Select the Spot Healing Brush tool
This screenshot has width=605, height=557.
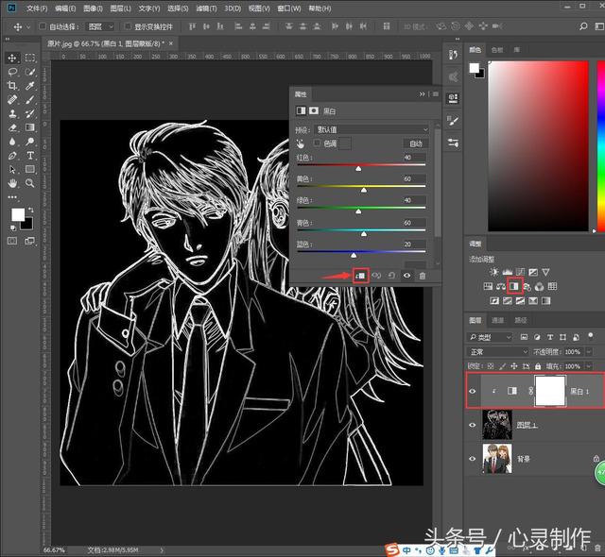(12, 99)
